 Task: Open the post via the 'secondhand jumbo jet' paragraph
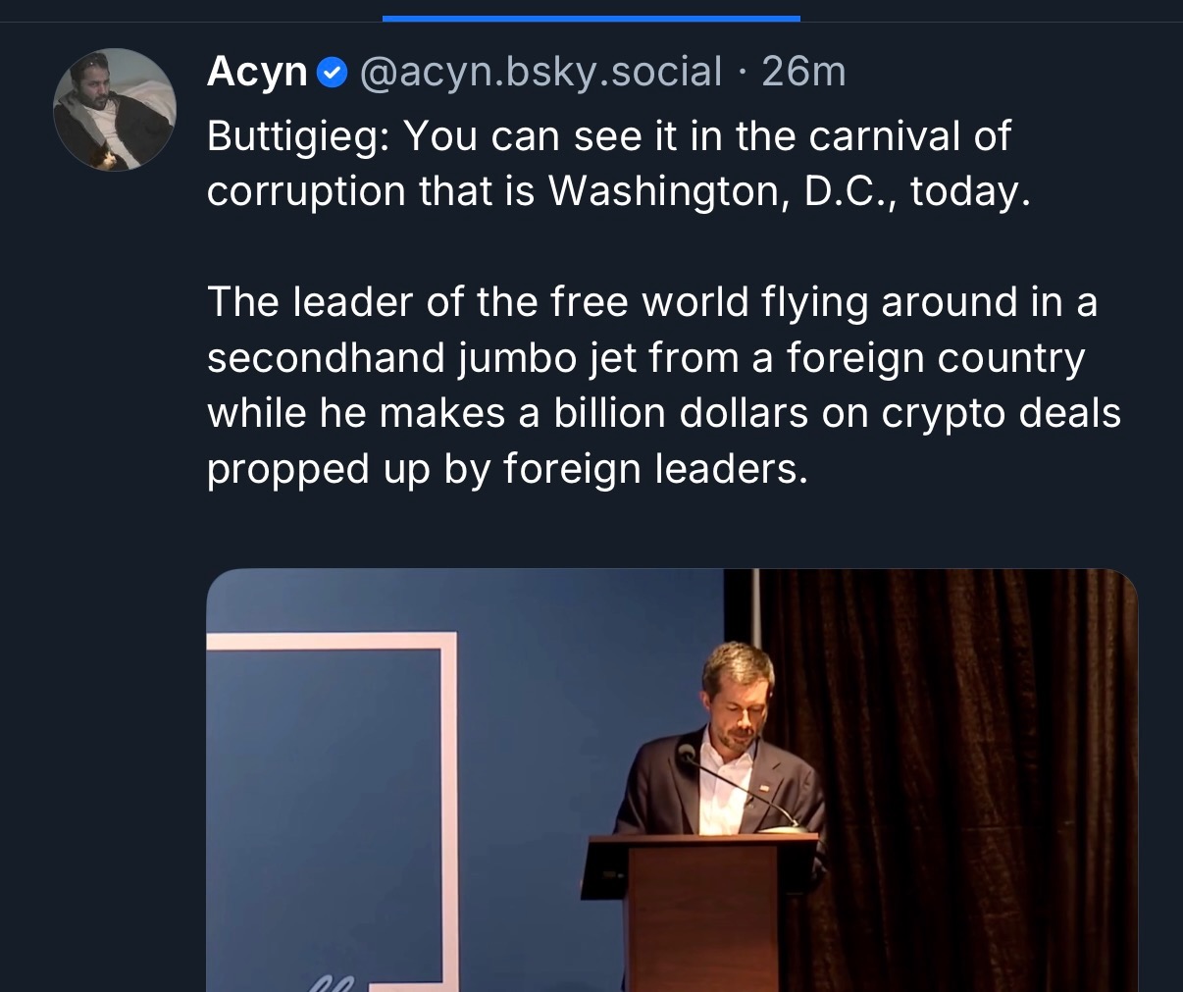click(x=664, y=385)
